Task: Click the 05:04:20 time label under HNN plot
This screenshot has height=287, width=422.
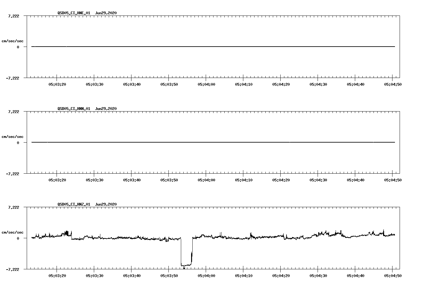Action: pyautogui.click(x=281, y=180)
